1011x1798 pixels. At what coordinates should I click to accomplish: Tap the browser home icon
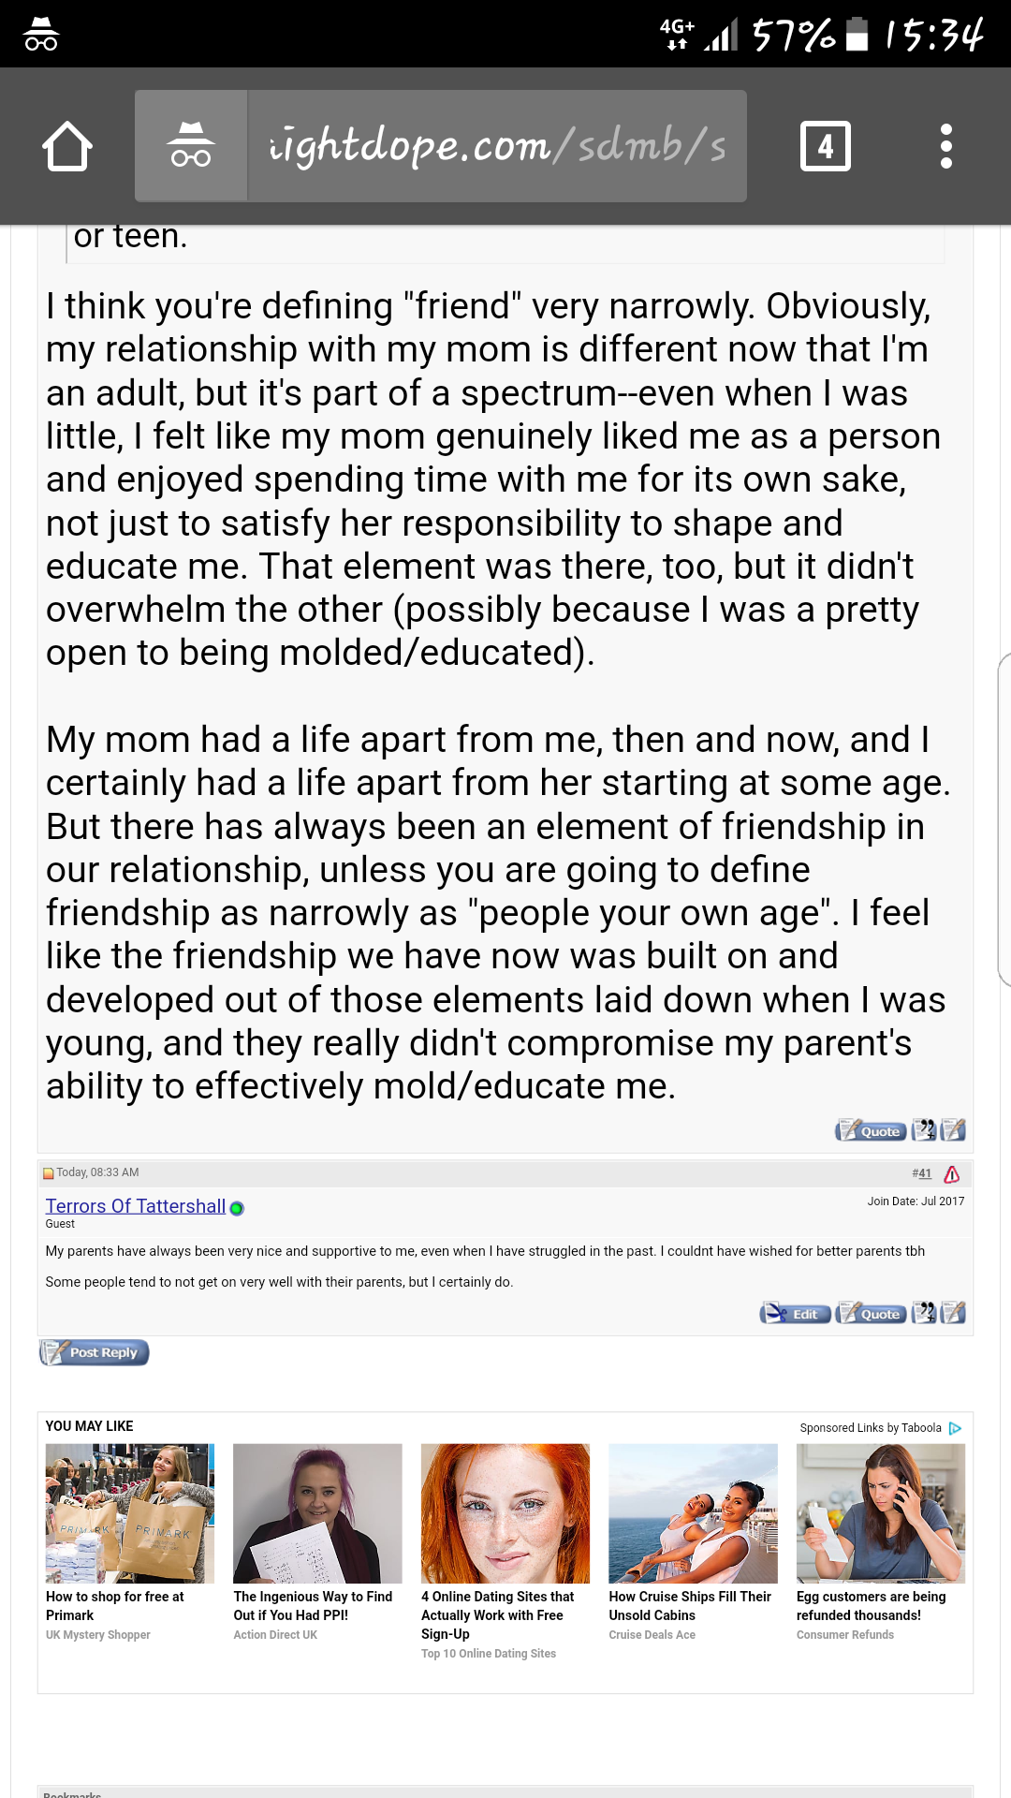tap(67, 146)
